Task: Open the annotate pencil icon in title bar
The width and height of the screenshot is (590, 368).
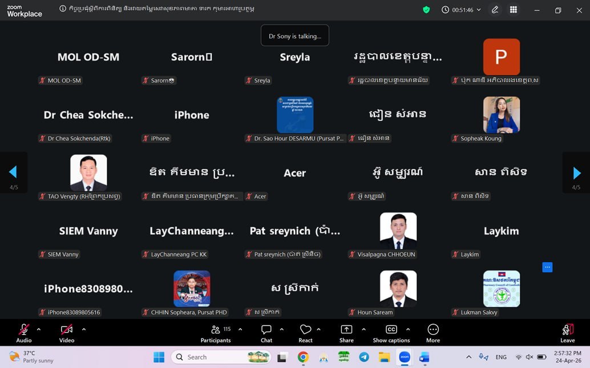Action: pyautogui.click(x=495, y=10)
